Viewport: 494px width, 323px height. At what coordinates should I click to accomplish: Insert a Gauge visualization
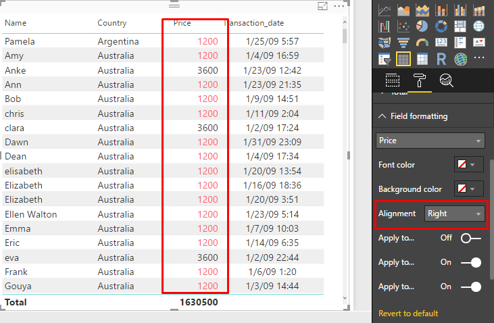pos(422,43)
